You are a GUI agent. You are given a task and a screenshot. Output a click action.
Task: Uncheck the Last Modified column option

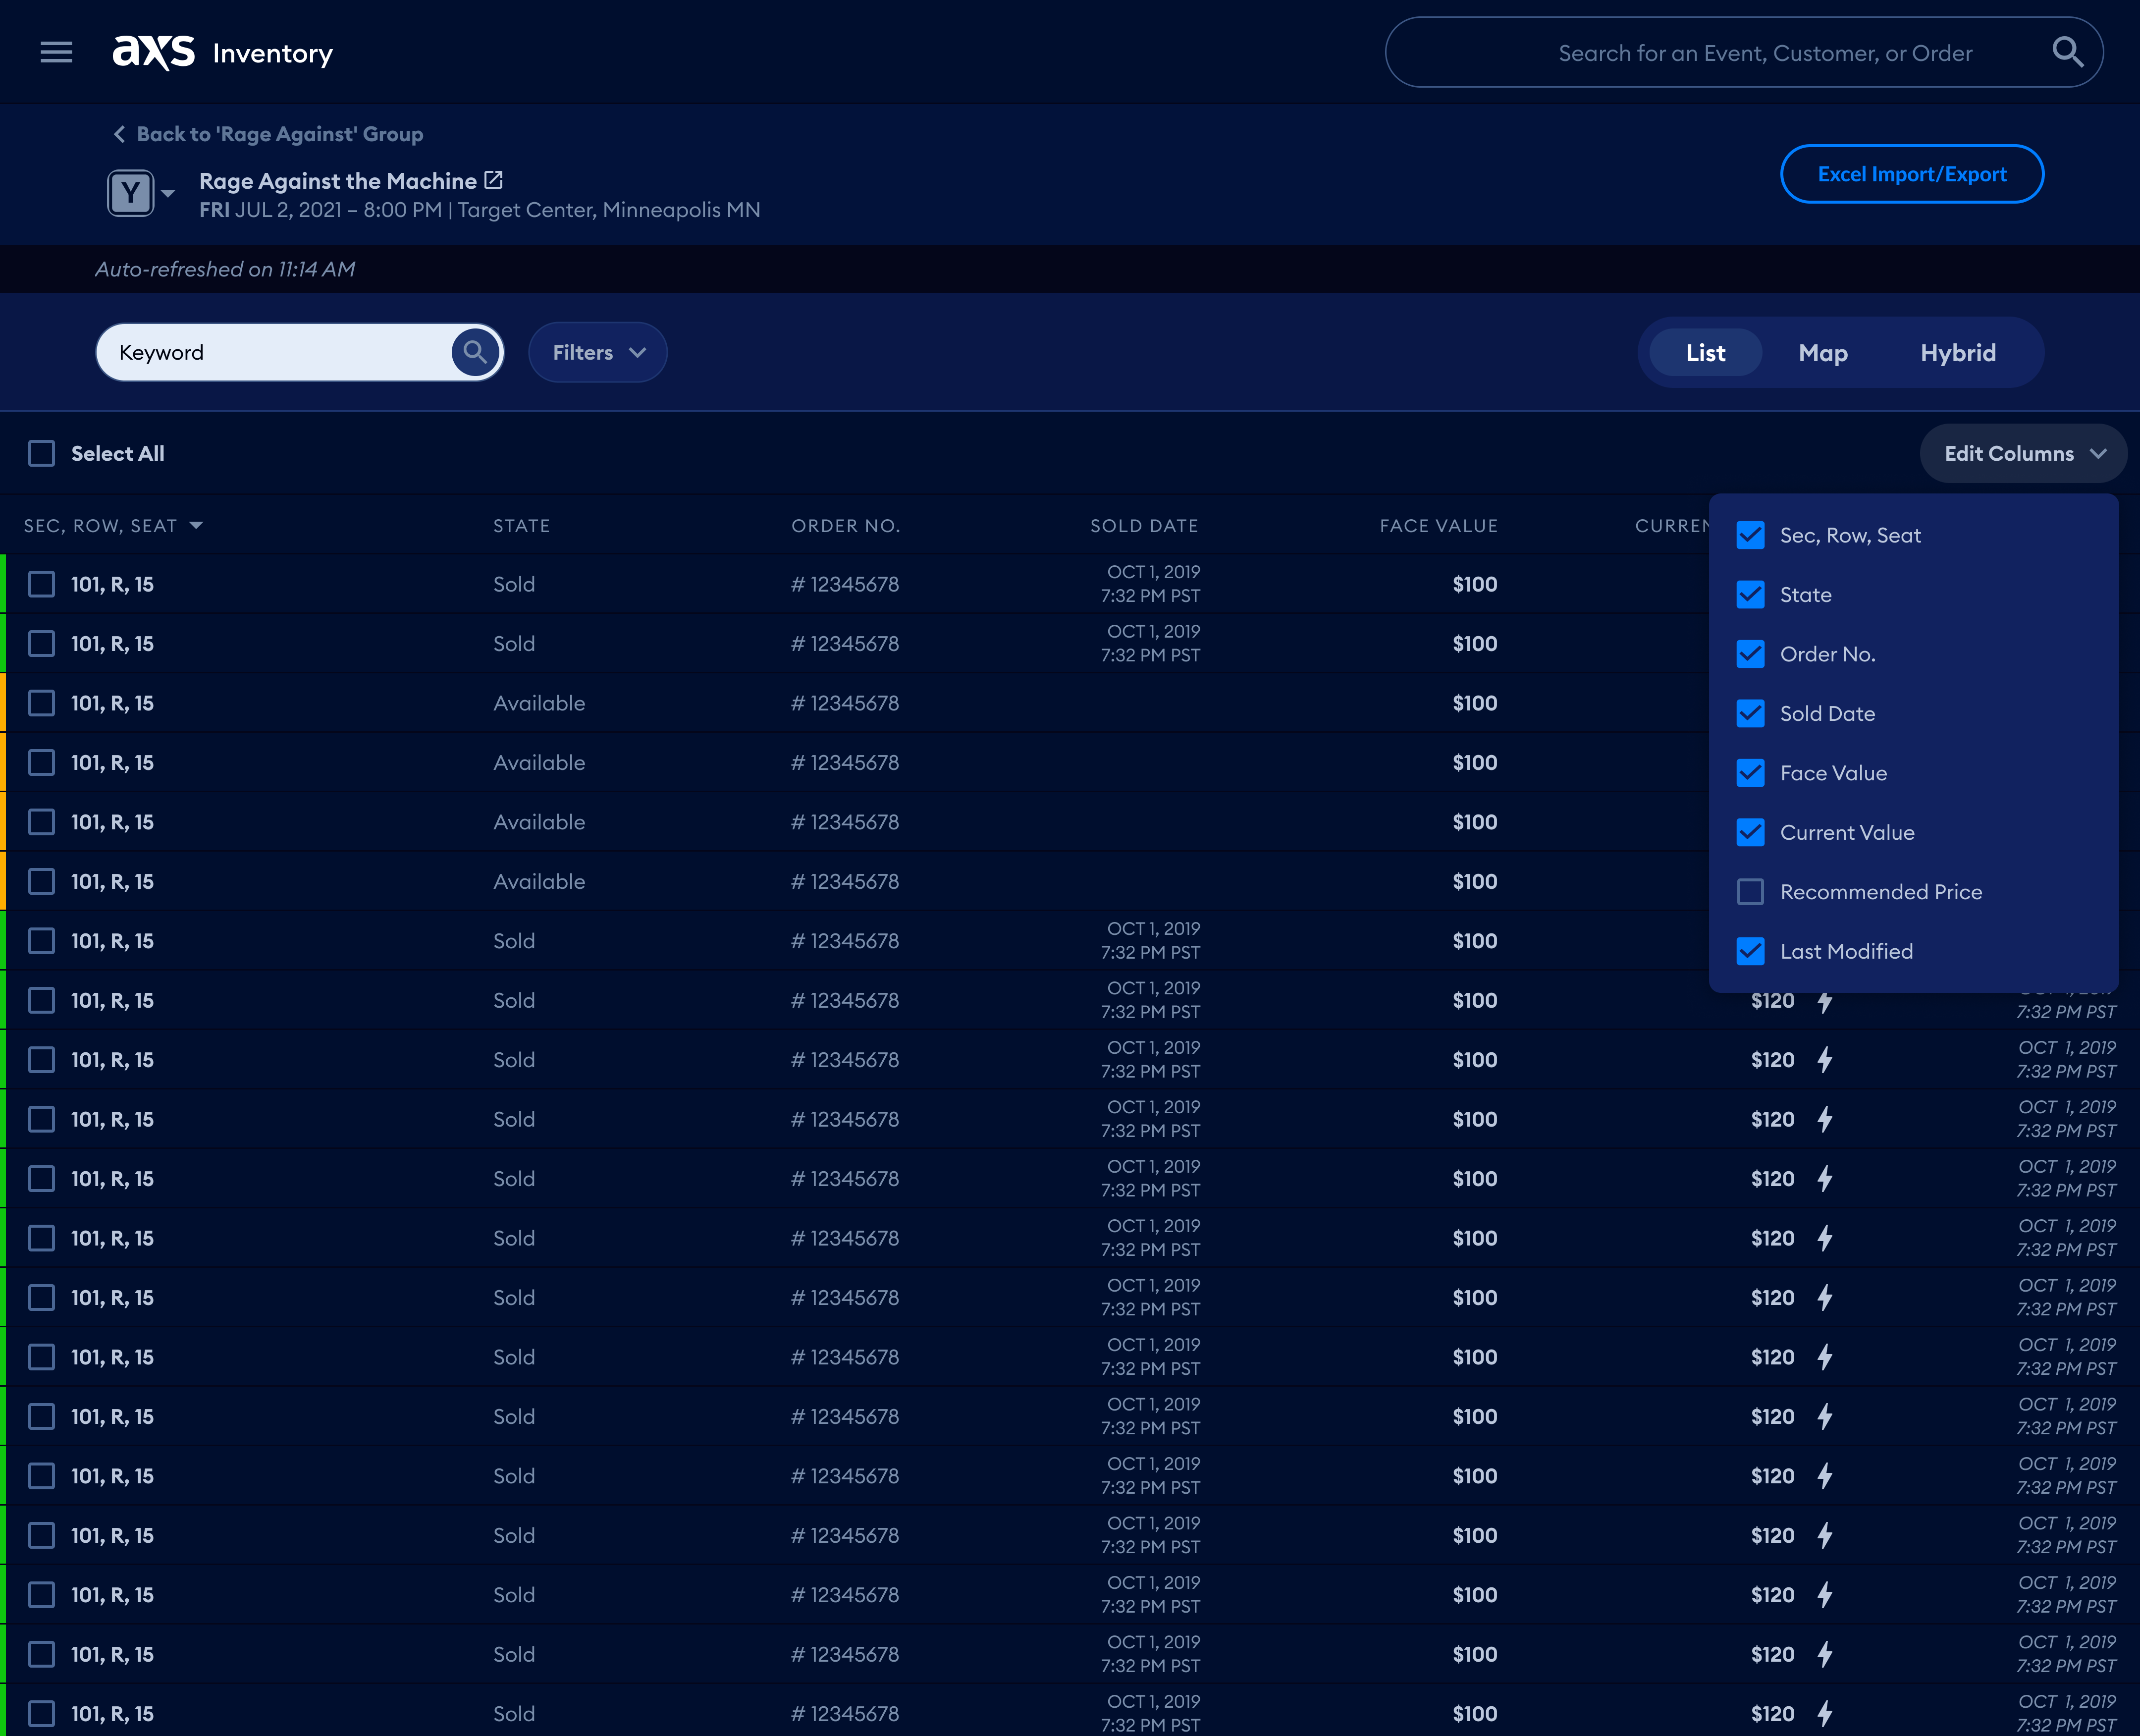click(x=1750, y=951)
